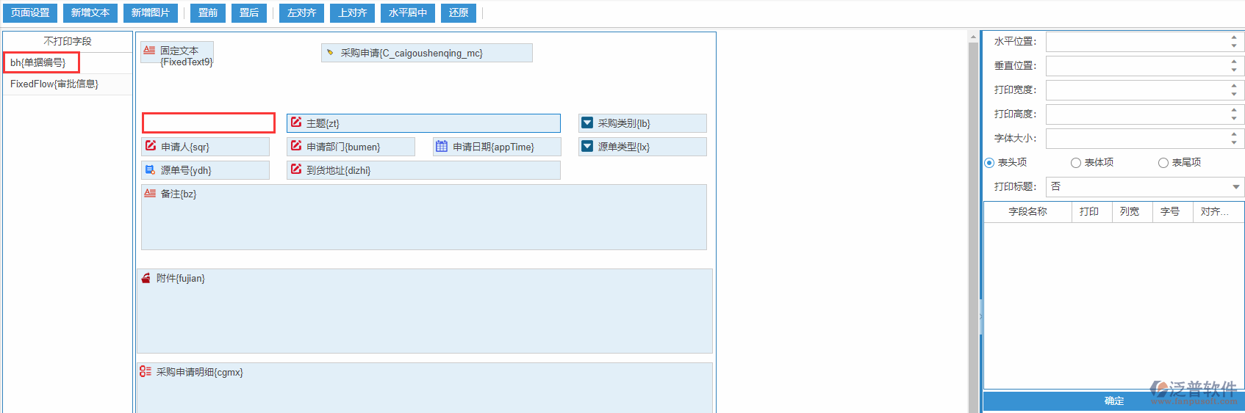
Task: Click the 不打印字段 list header
Action: click(68, 42)
